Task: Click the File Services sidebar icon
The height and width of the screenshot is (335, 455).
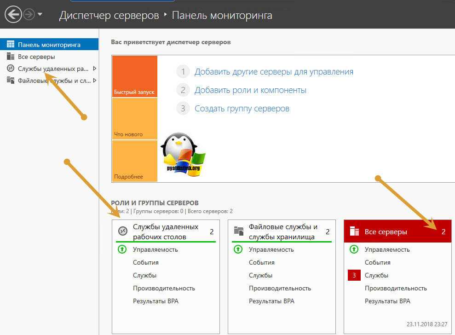Action: 11,81
